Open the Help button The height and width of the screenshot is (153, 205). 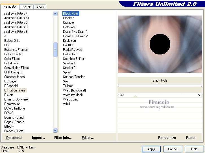pos(194,149)
